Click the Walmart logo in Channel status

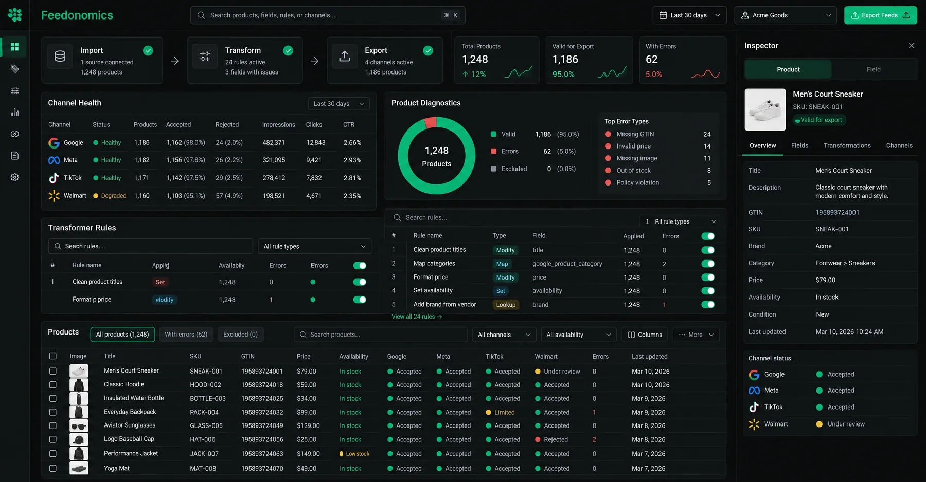click(754, 424)
